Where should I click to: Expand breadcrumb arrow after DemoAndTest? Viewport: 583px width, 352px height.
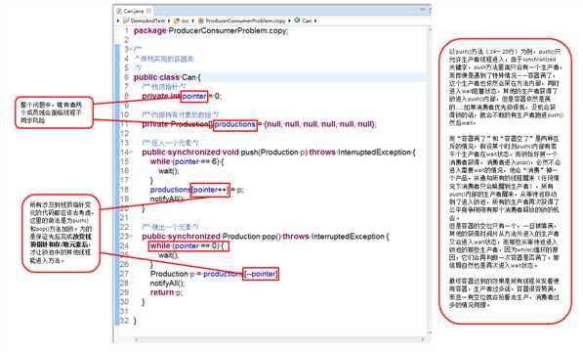(169, 21)
